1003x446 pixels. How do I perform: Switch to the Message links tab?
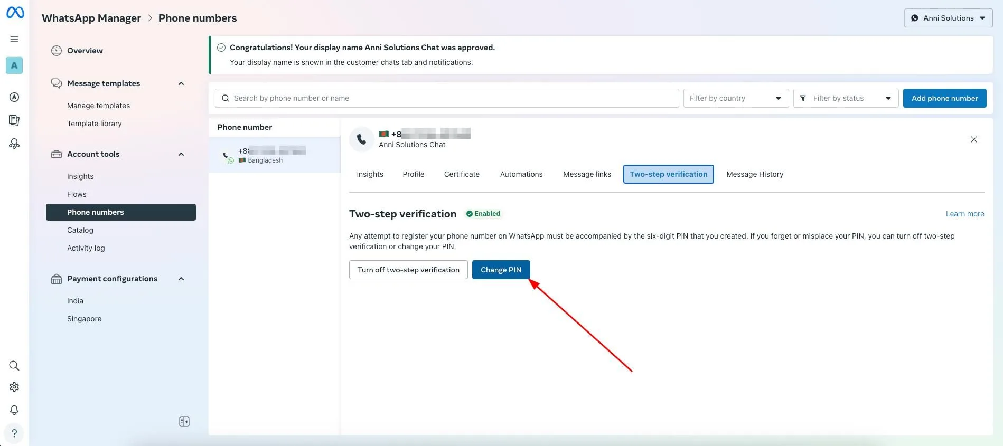pyautogui.click(x=587, y=174)
